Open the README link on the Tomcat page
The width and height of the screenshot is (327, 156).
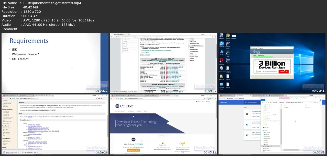point(30,117)
